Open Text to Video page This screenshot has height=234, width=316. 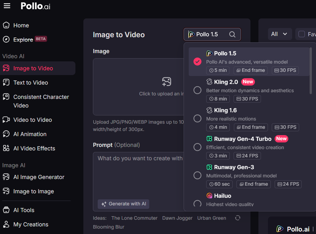[x=31, y=83]
